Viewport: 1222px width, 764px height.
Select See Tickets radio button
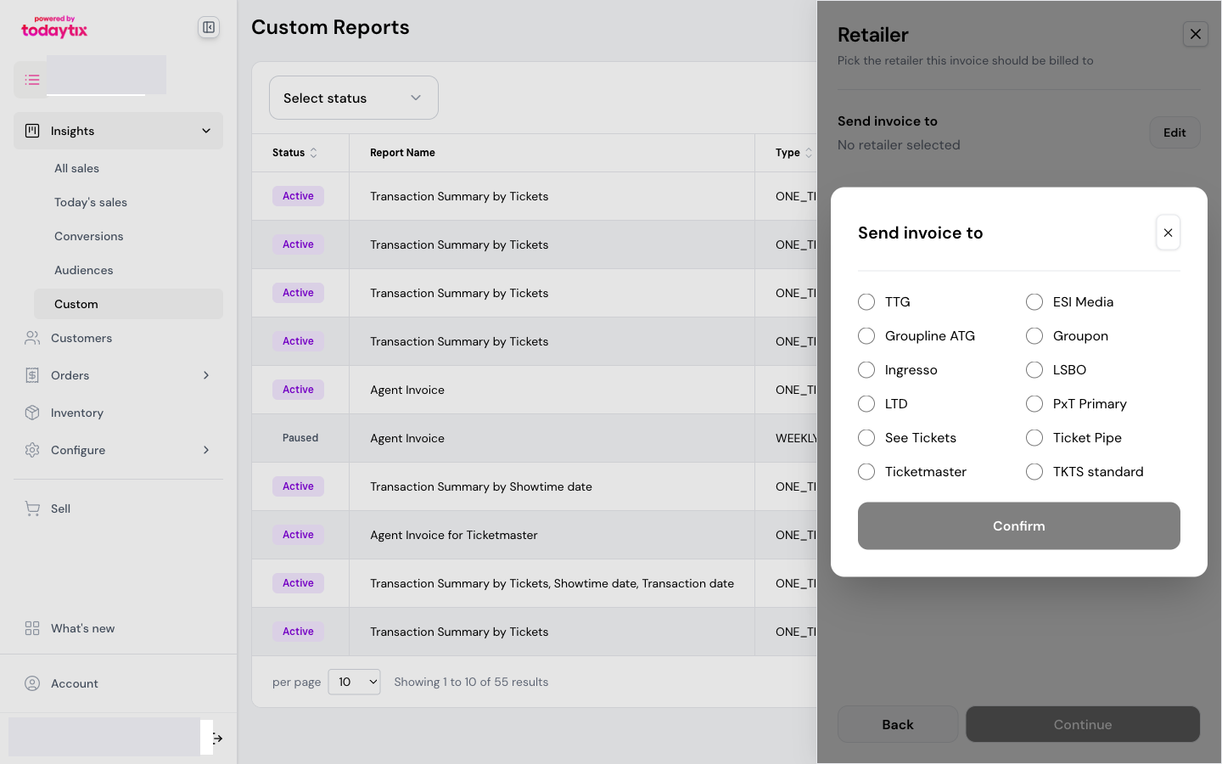(x=866, y=438)
